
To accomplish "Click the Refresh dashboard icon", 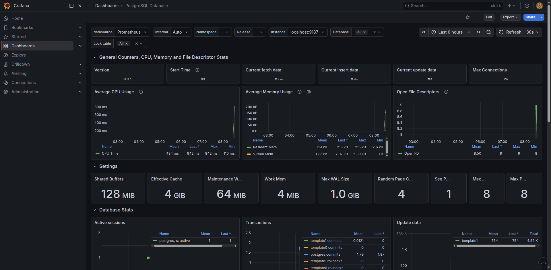I will [x=501, y=32].
